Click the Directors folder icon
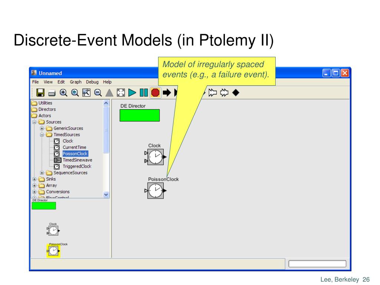This screenshot has width=380, height=285. tap(34, 109)
